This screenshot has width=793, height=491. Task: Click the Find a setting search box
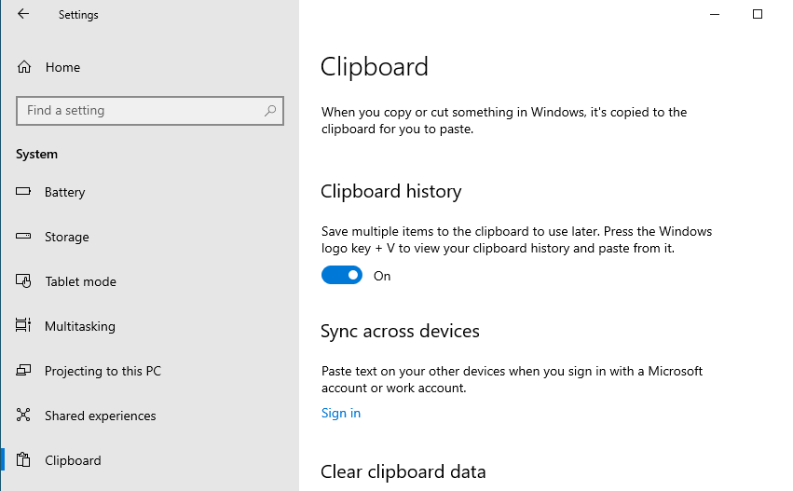[x=150, y=111]
